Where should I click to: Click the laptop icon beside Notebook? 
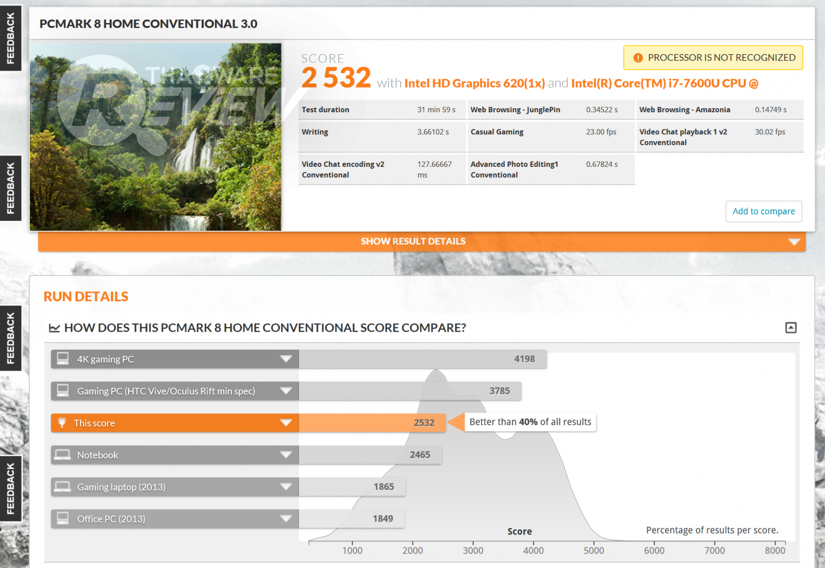(x=63, y=455)
